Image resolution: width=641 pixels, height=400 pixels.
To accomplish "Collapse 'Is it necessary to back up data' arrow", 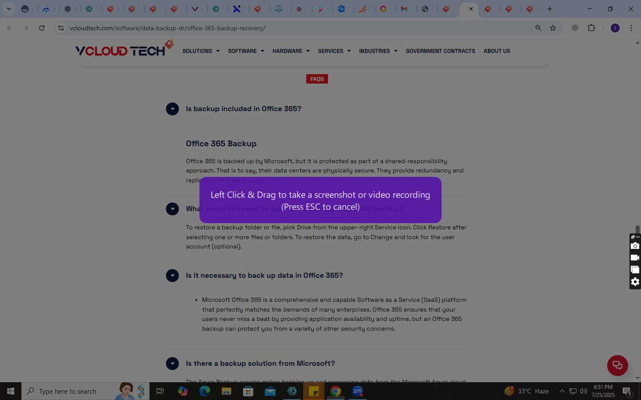I will 172,276.
